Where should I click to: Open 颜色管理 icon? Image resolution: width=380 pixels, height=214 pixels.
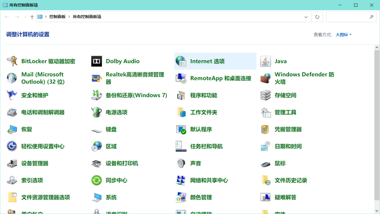[181, 197]
